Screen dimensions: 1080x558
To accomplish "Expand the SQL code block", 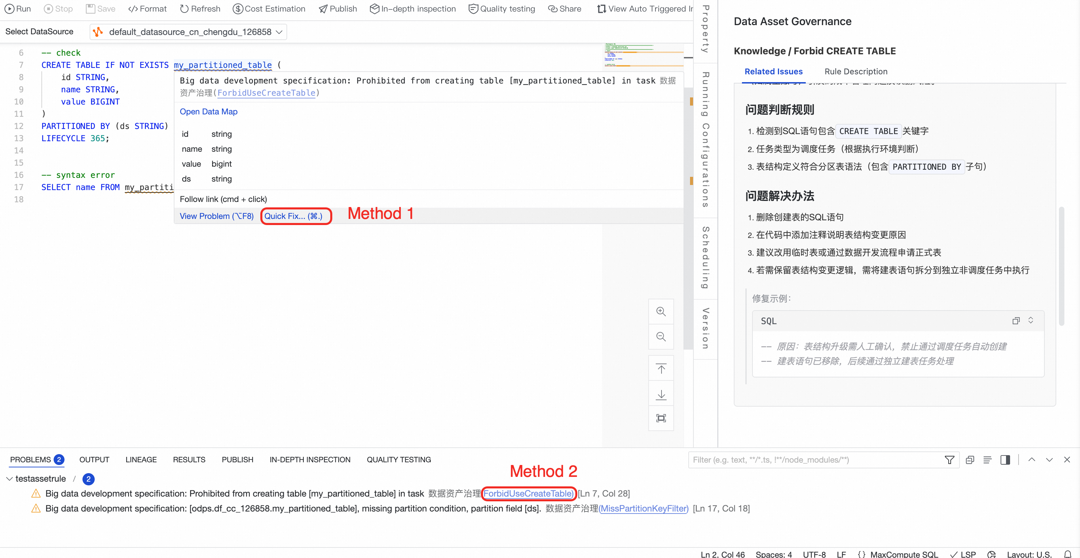I will pos(1030,321).
